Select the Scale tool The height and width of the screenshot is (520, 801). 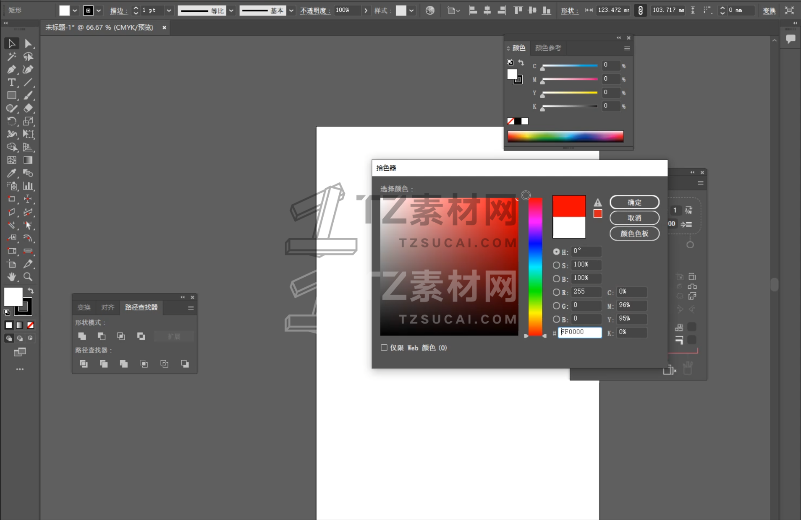(x=28, y=121)
